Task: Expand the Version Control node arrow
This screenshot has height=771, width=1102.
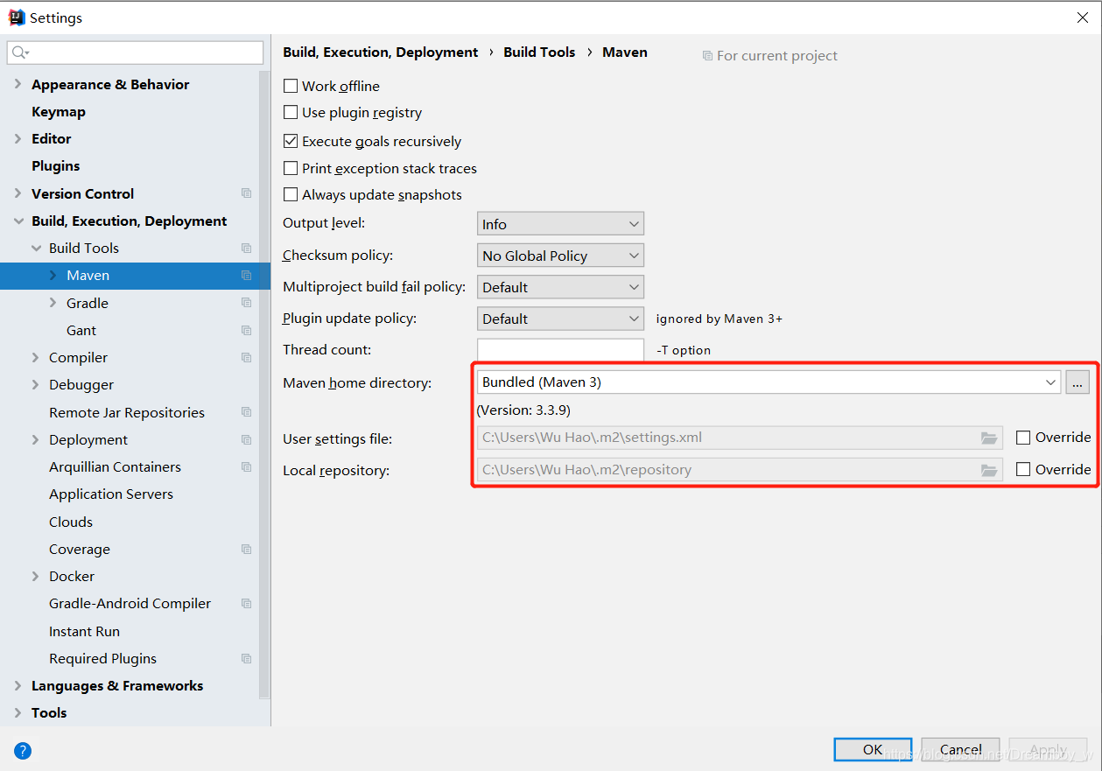Action: click(x=18, y=194)
